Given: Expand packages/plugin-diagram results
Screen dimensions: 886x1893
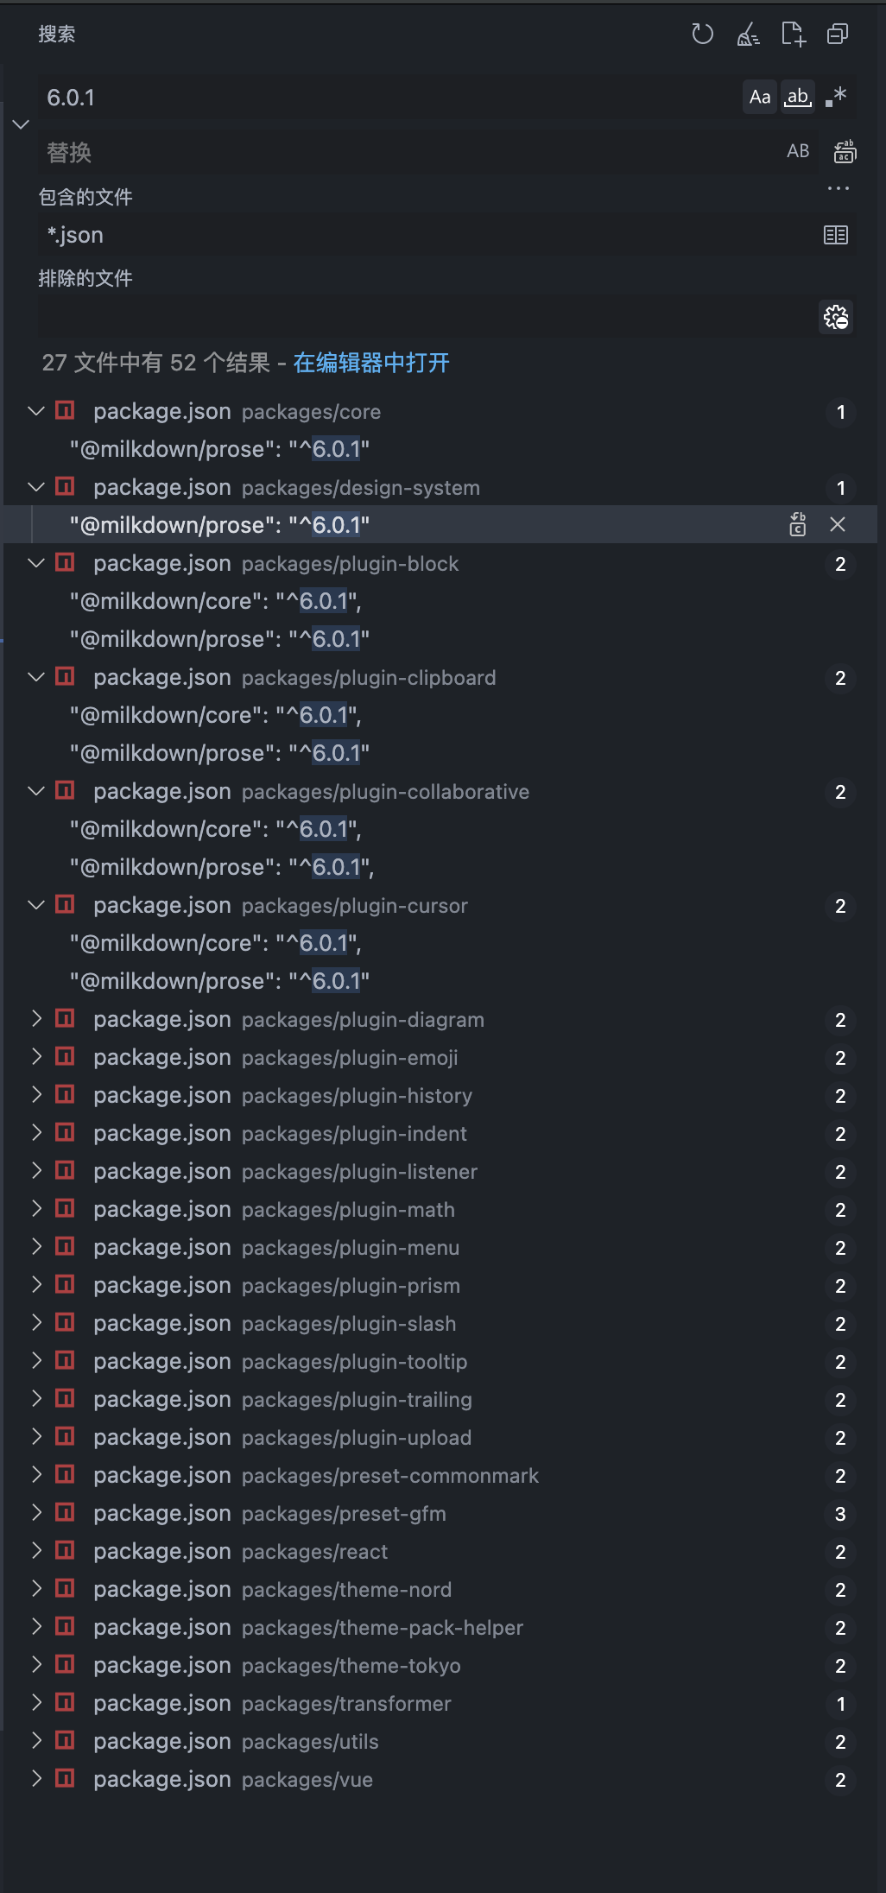Looking at the screenshot, I should pyautogui.click(x=36, y=1019).
